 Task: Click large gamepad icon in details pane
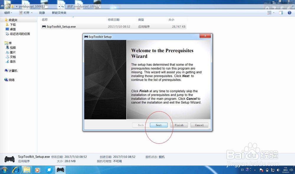10,159
